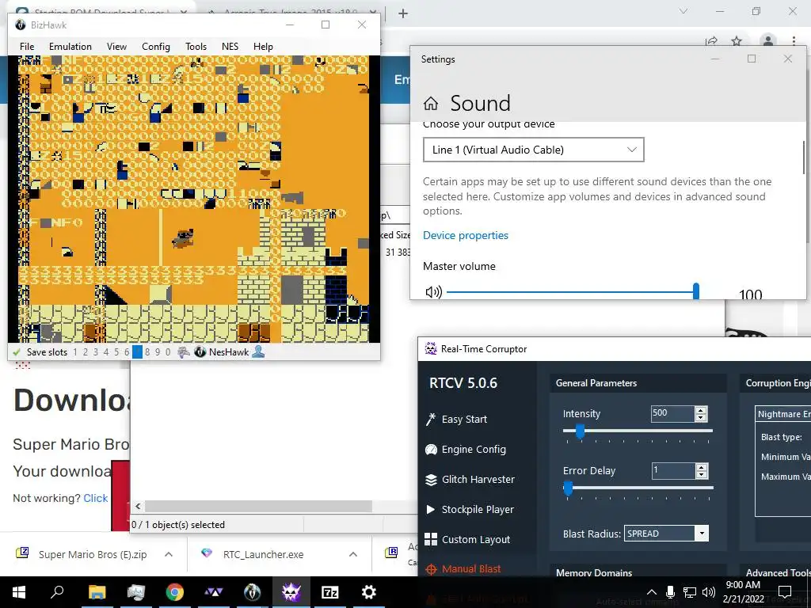This screenshot has width=811, height=608.
Task: Open Chrome's three-dot menu
Action: coord(794,41)
